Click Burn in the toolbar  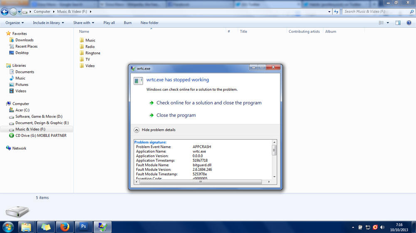(128, 23)
